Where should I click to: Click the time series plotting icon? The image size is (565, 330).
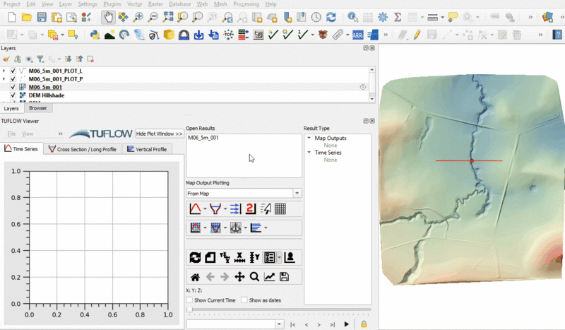196,208
